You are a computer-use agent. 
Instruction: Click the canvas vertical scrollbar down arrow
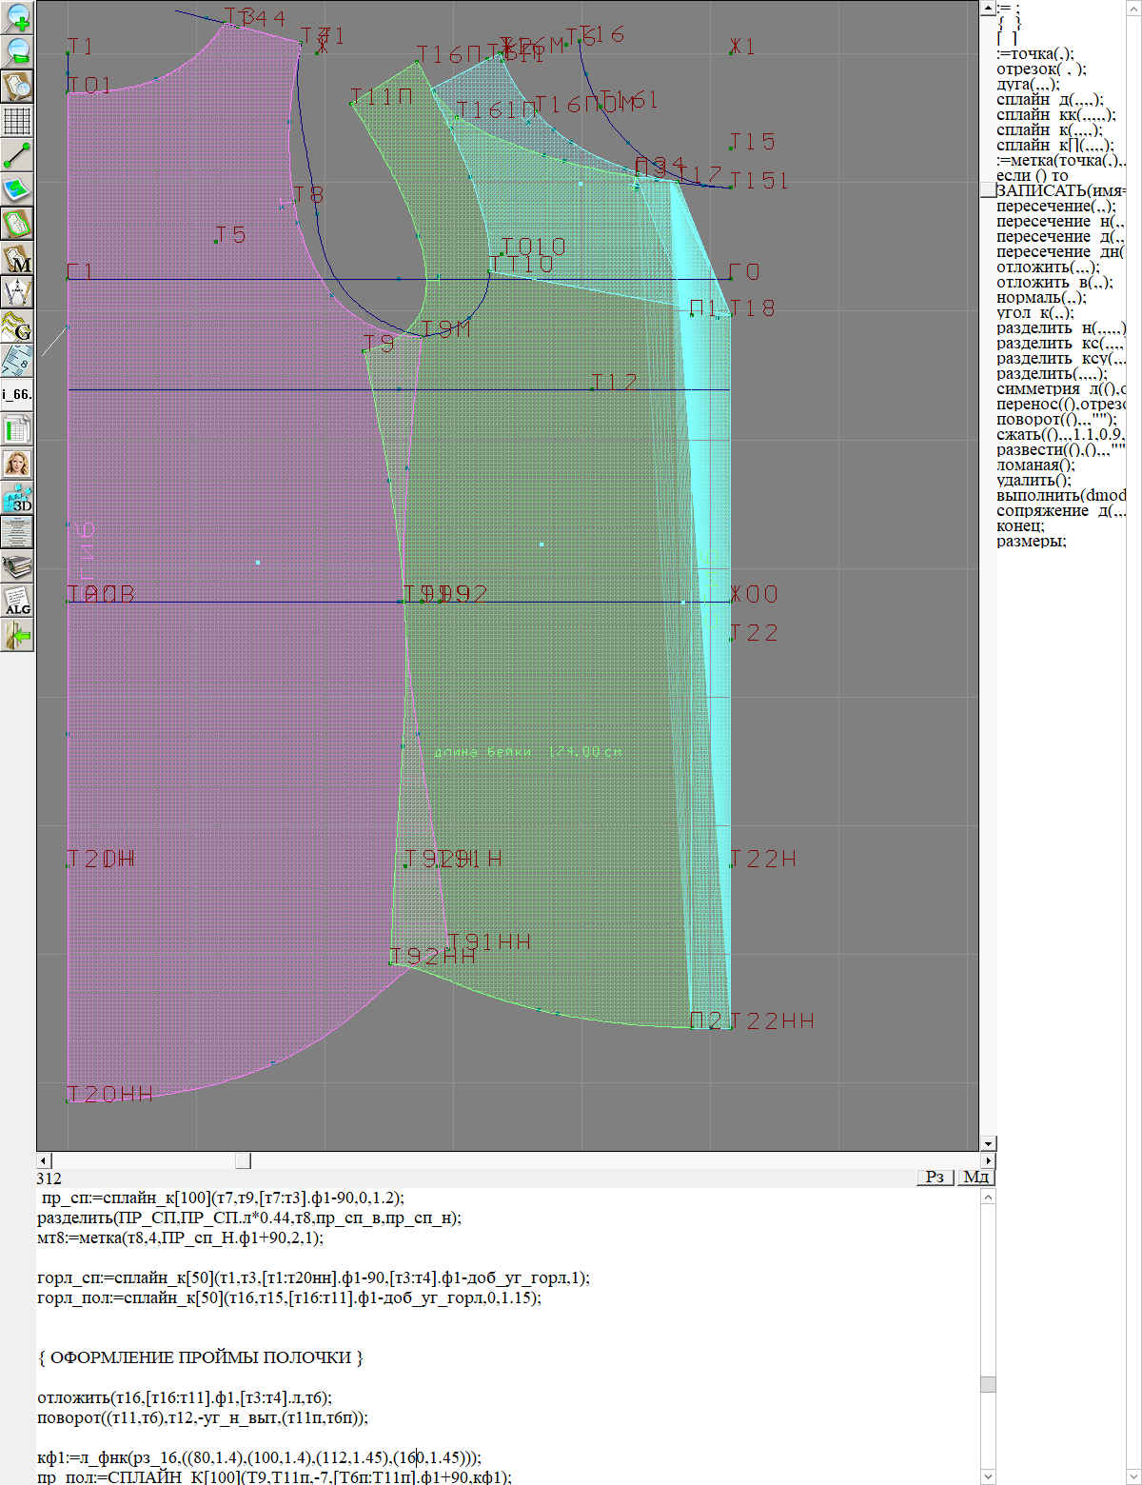(988, 1143)
